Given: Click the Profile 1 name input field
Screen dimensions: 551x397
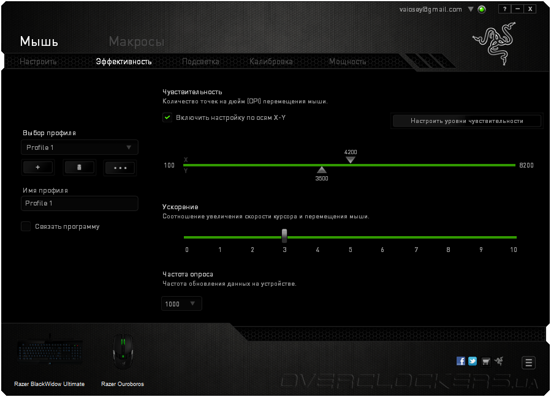Looking at the screenshot, I should pyautogui.click(x=80, y=204).
